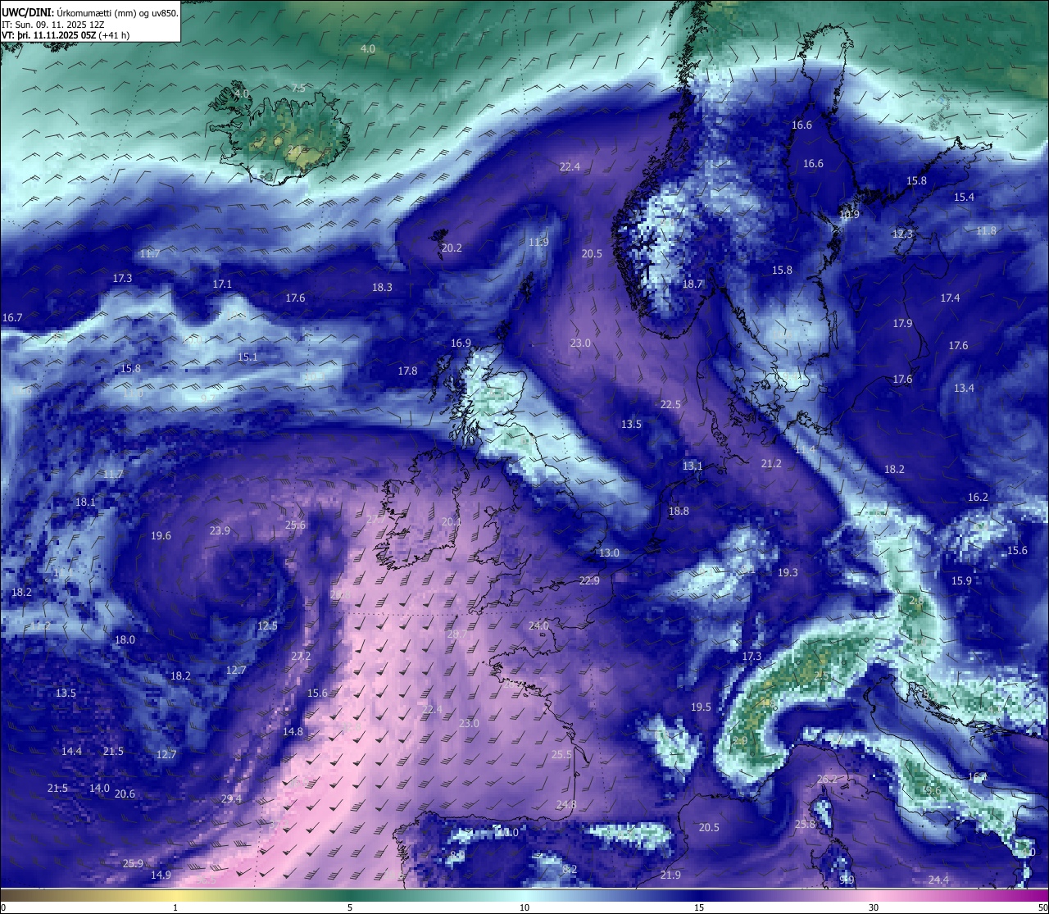Click the map value 29.4
The height and width of the screenshot is (914, 1049).
click(231, 799)
